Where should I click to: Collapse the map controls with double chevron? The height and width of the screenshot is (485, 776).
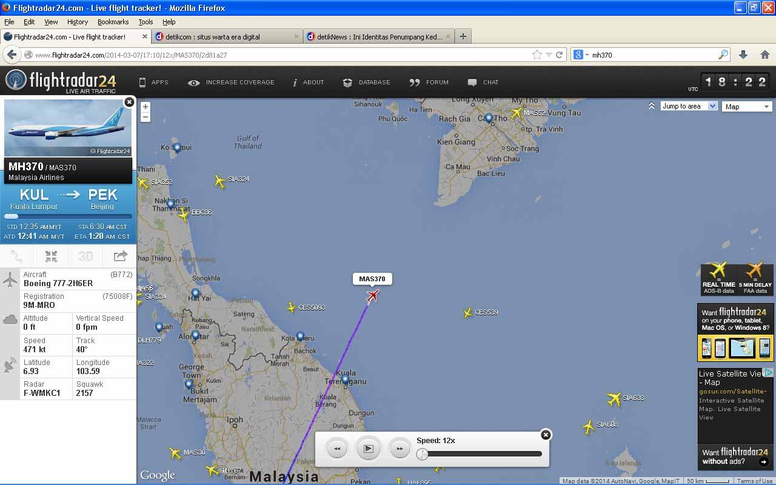click(x=651, y=105)
